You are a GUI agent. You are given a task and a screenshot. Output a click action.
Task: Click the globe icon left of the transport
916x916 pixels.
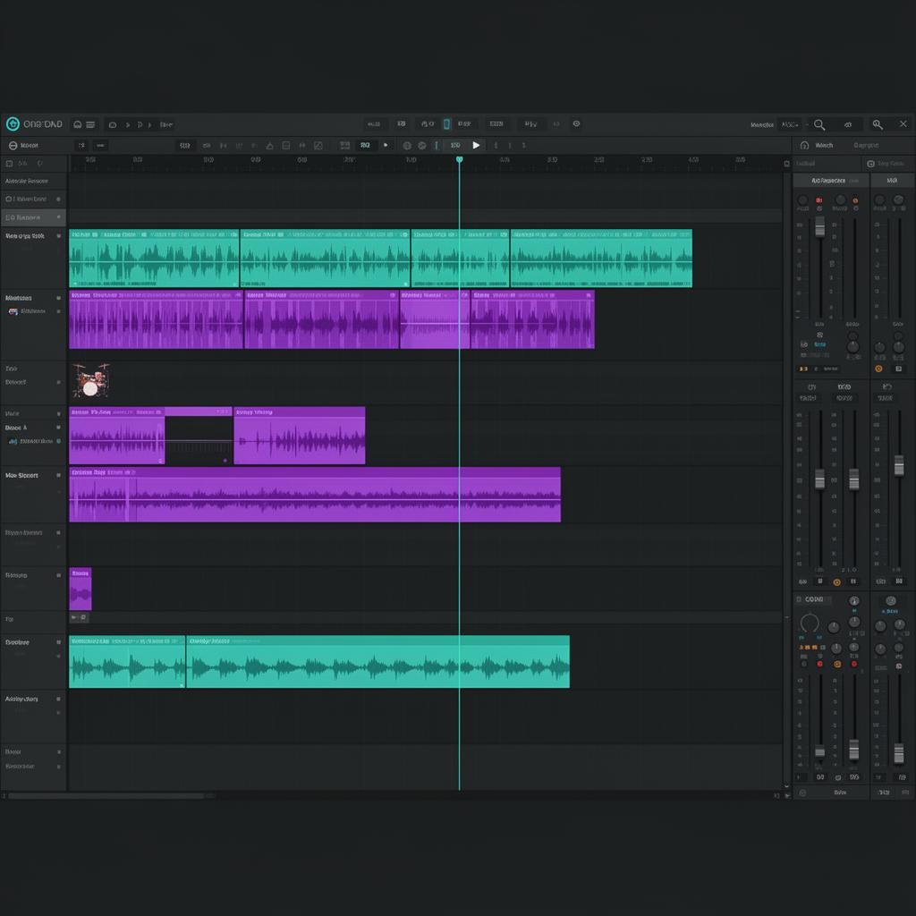point(407,146)
